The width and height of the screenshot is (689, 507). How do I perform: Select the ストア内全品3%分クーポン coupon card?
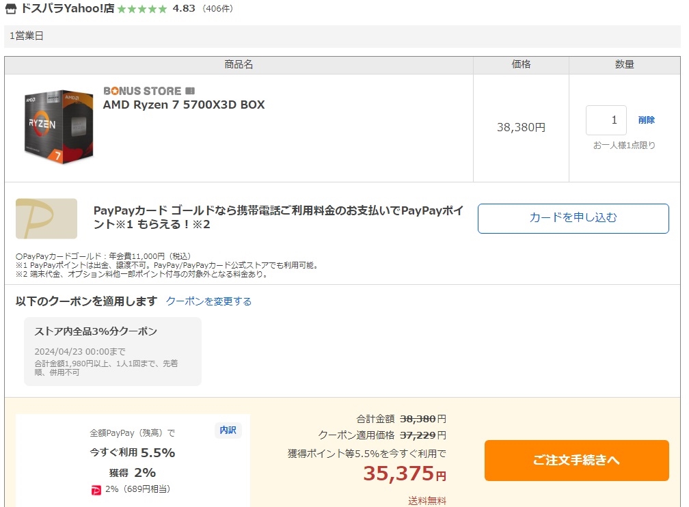tap(113, 351)
